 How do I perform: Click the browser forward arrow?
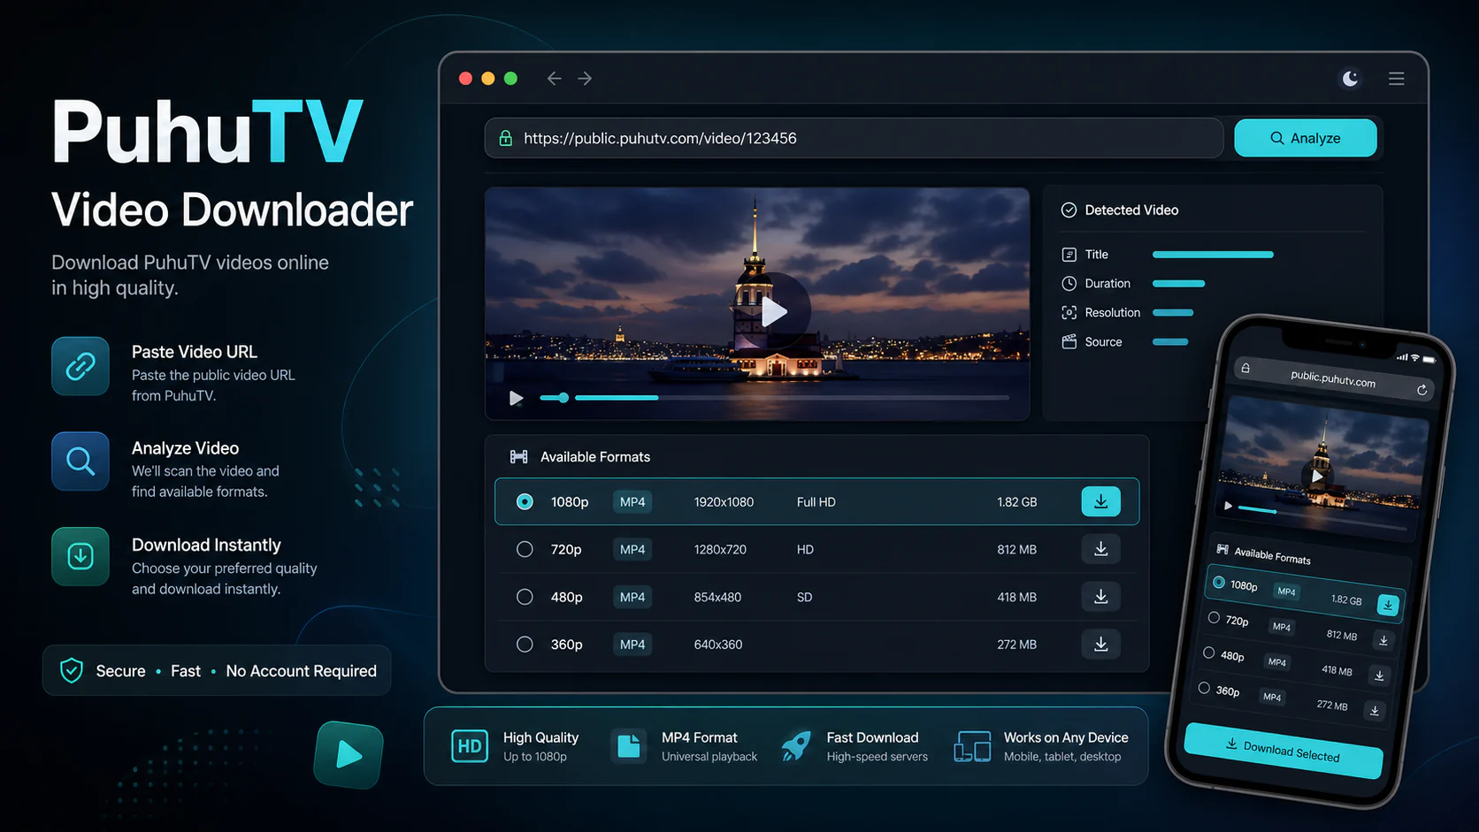585,79
